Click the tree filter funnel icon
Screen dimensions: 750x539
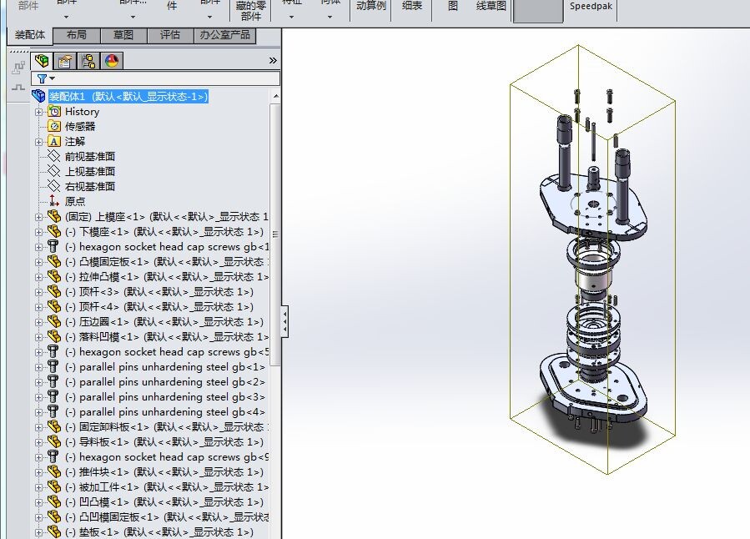pos(42,78)
